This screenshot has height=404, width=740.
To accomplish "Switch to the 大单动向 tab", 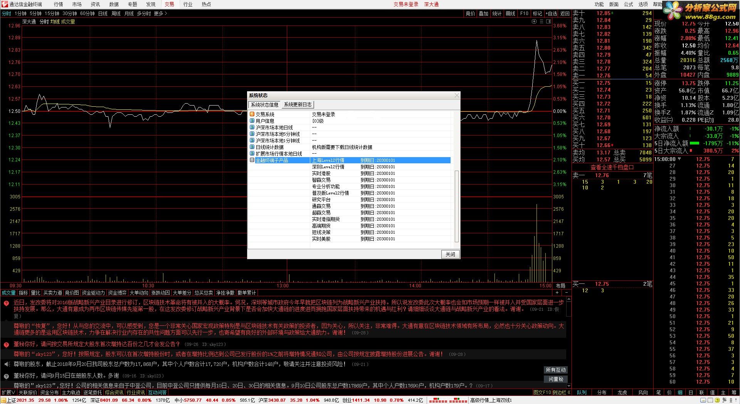I will pyautogui.click(x=139, y=293).
